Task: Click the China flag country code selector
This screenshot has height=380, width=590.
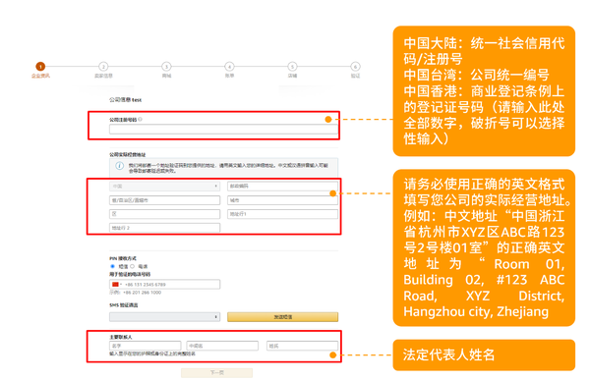Action: (x=117, y=285)
